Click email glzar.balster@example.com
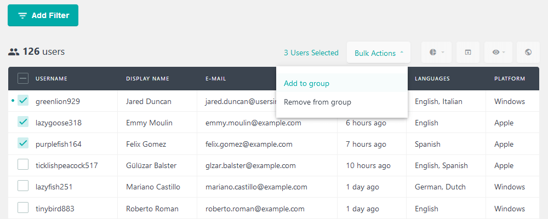The width and height of the screenshot is (548, 219). coord(250,165)
